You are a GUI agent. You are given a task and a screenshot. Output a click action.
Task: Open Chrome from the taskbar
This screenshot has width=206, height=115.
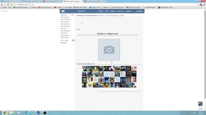5,113
